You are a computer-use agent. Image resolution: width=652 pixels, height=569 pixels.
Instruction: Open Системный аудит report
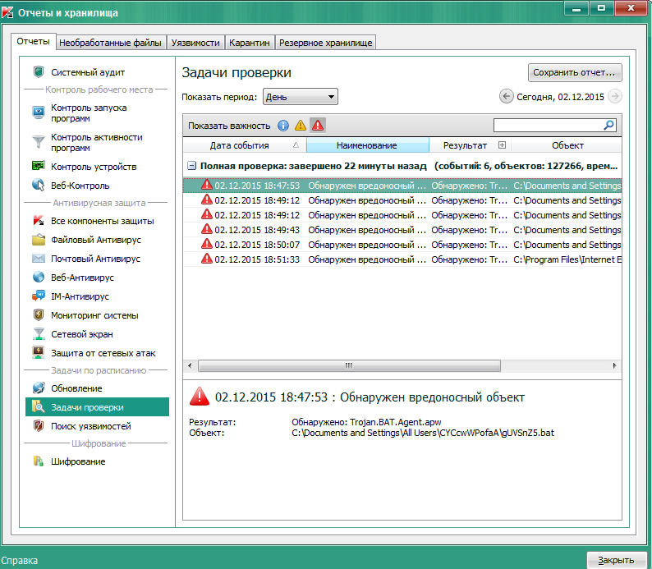[x=88, y=72]
